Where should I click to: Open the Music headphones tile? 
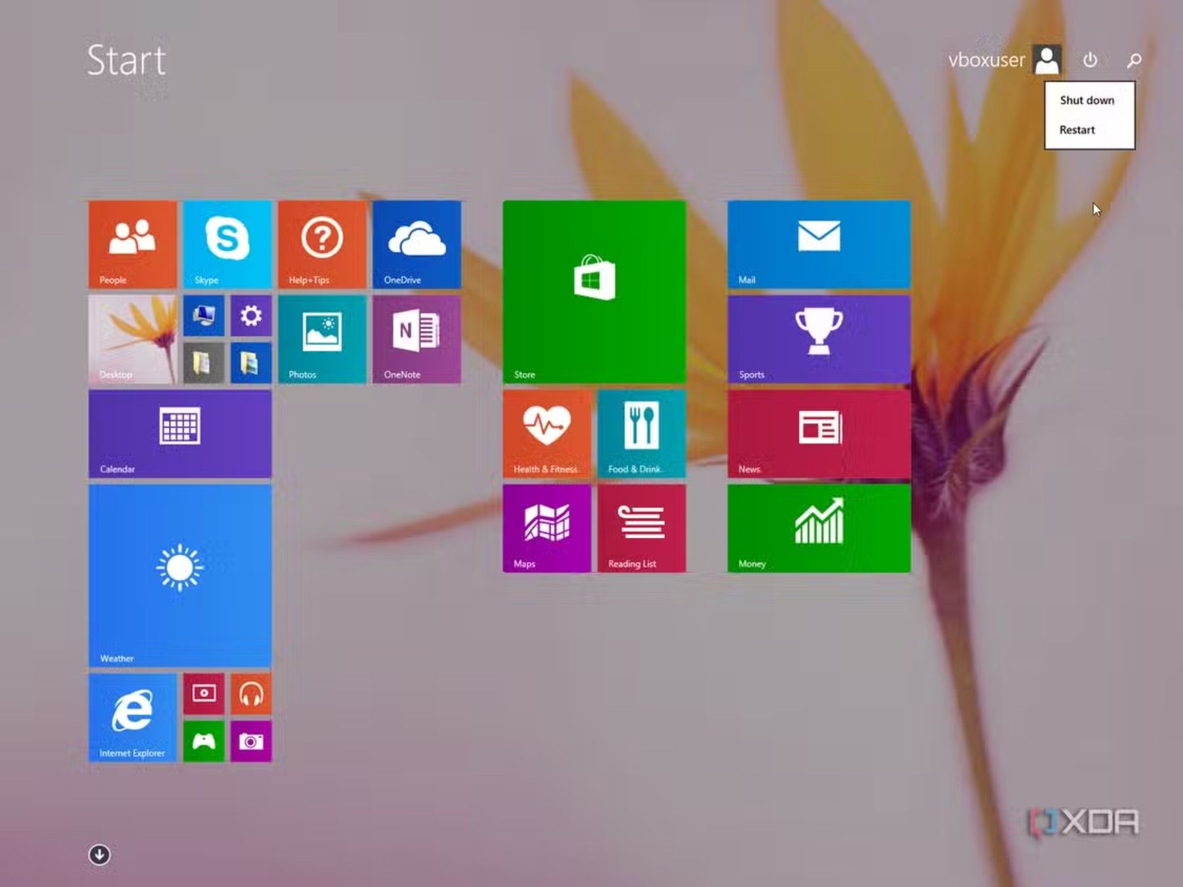pos(251,694)
